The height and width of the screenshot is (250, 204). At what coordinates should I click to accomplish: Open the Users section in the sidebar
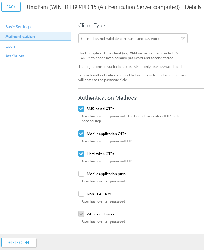[x=11, y=46]
